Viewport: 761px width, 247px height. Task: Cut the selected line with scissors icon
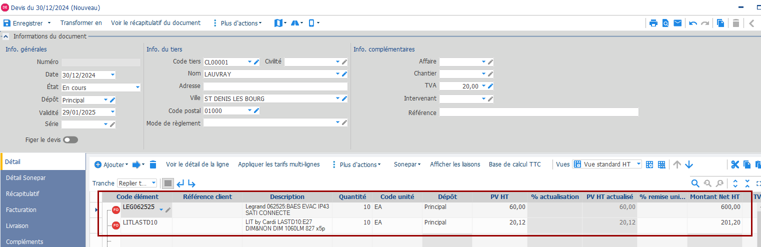click(x=735, y=164)
